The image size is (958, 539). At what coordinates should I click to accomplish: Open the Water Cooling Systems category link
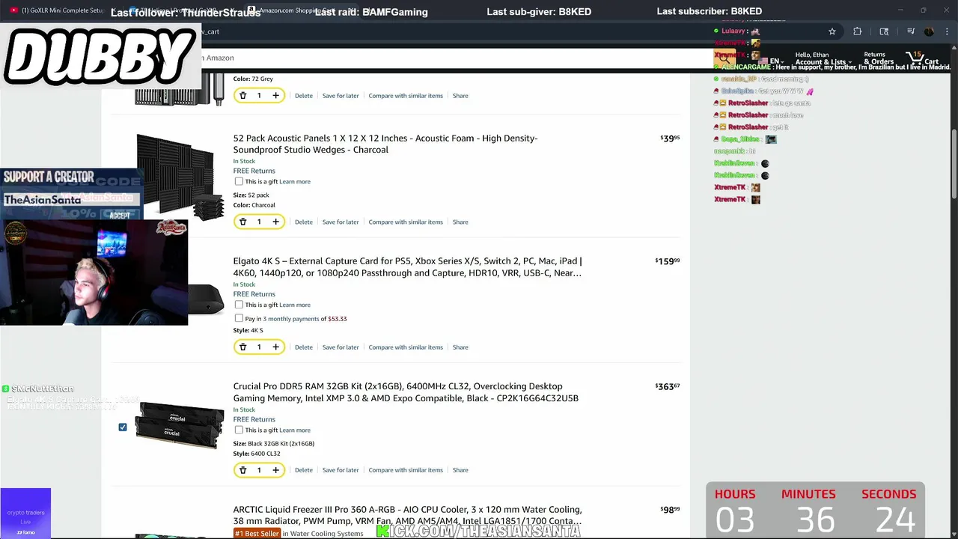click(x=326, y=534)
